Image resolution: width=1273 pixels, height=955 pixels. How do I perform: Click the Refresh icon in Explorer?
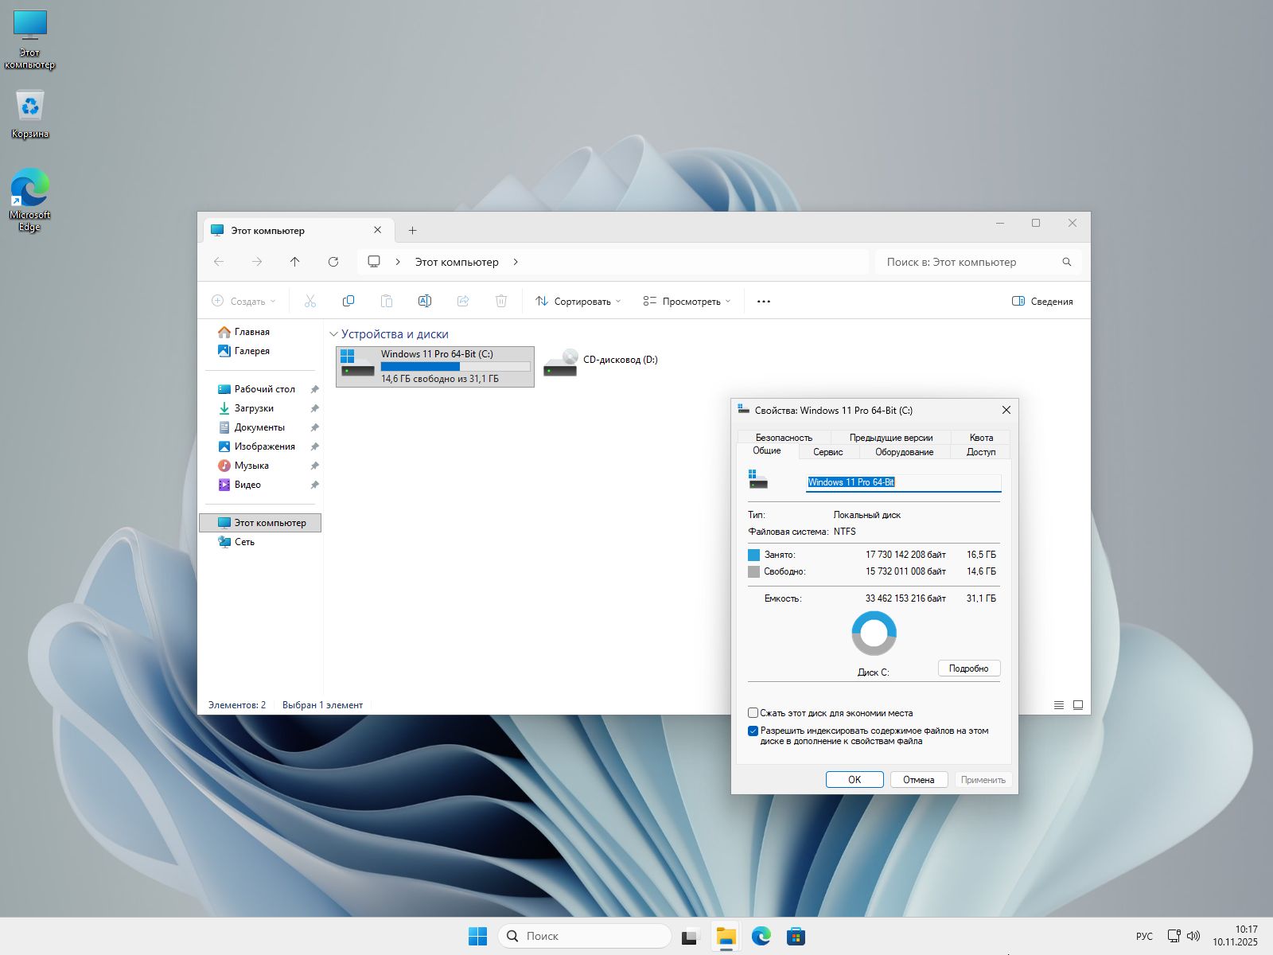point(333,262)
